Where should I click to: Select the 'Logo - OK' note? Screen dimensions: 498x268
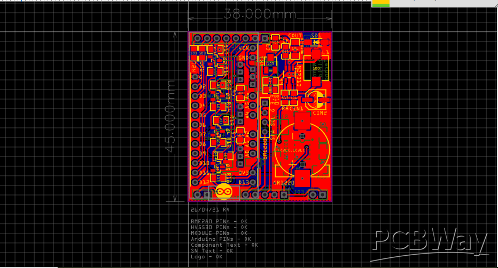coord(206,257)
